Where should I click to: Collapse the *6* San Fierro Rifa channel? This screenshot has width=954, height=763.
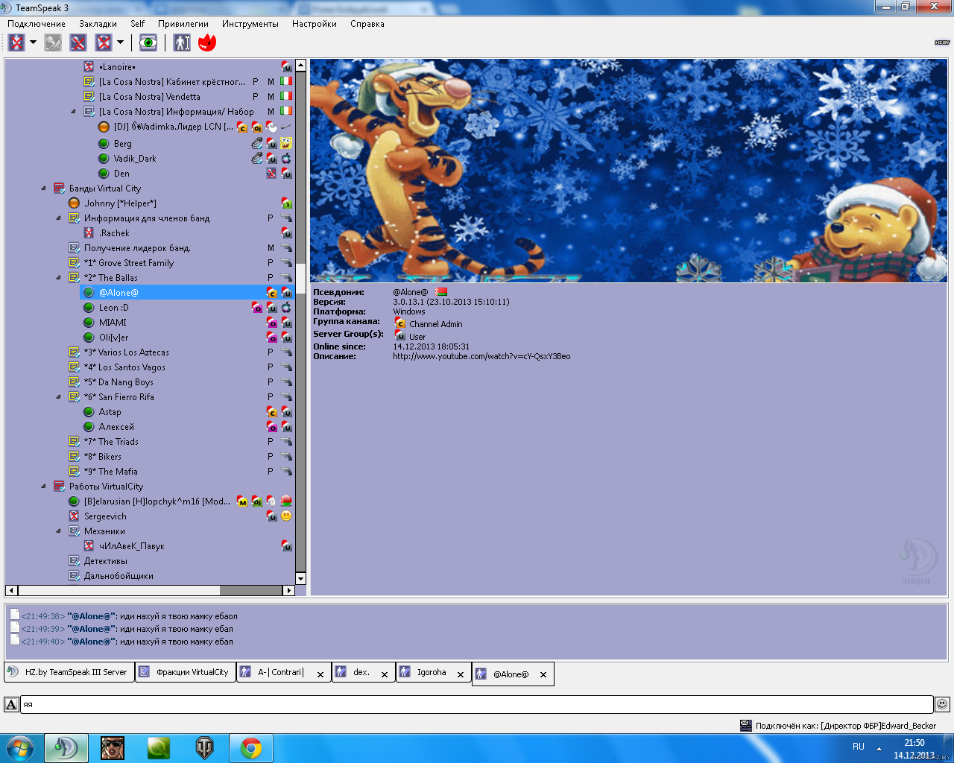click(58, 397)
